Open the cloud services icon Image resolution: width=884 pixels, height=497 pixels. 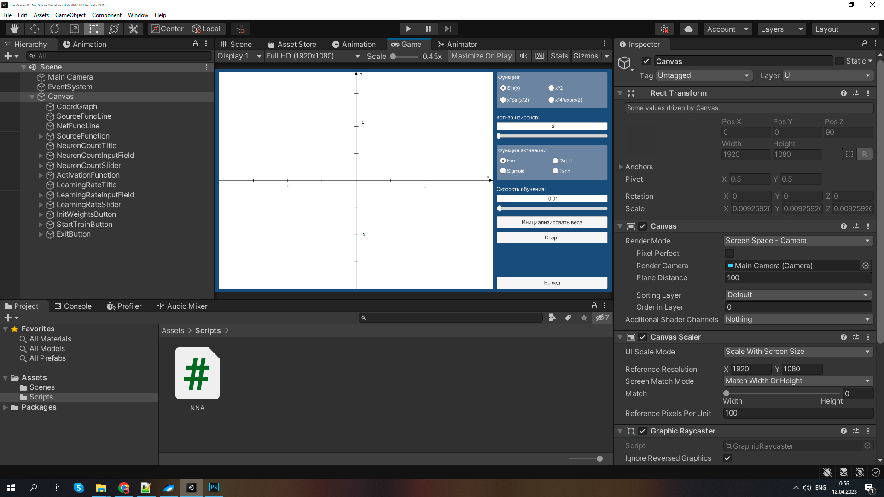coord(688,29)
